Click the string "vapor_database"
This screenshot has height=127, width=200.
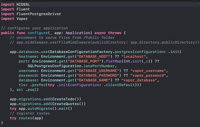click(139, 80)
